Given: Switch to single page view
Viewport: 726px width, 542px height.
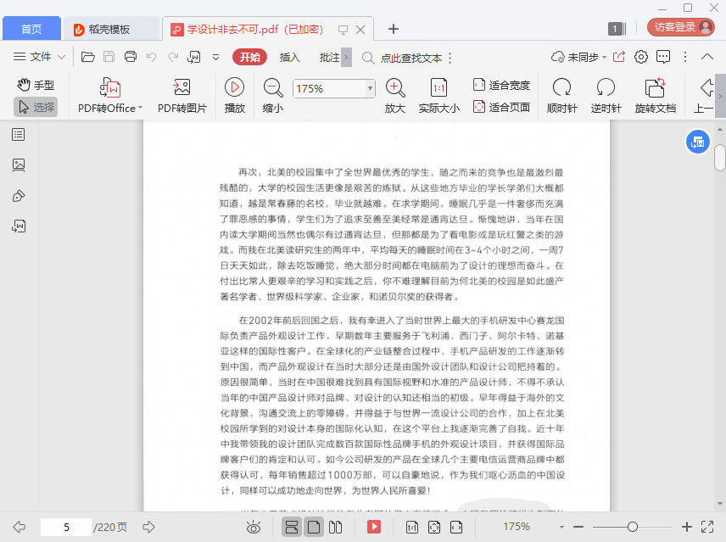Looking at the screenshot, I should (314, 527).
